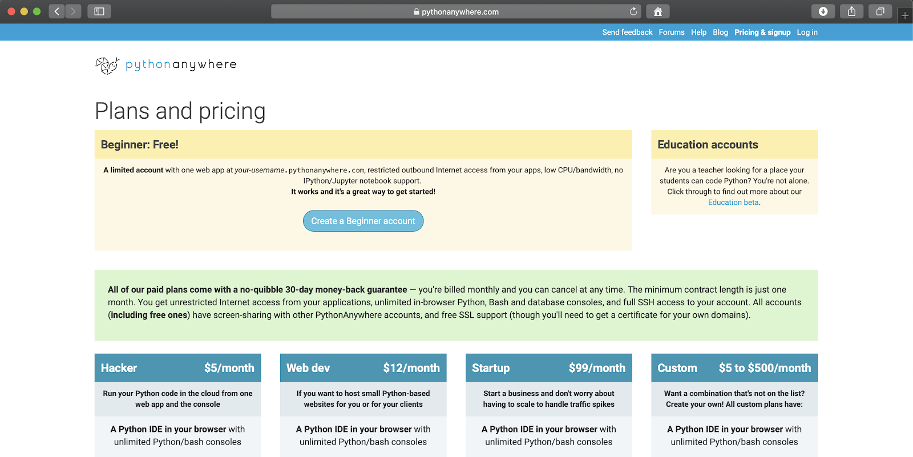This screenshot has width=913, height=457.
Task: Open a new tab with the plus button
Action: (x=905, y=15)
